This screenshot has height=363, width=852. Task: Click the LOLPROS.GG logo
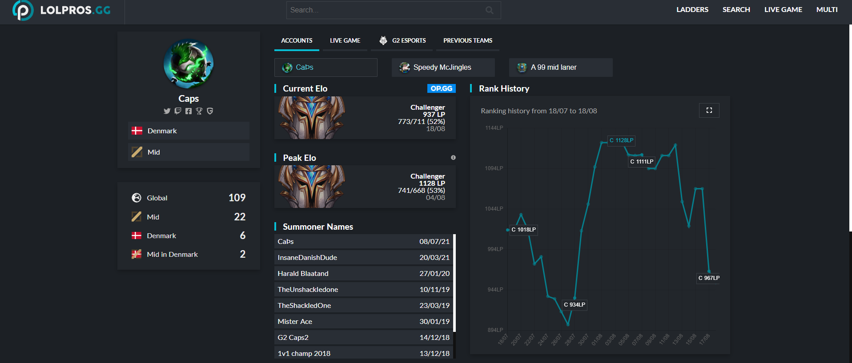tap(61, 10)
